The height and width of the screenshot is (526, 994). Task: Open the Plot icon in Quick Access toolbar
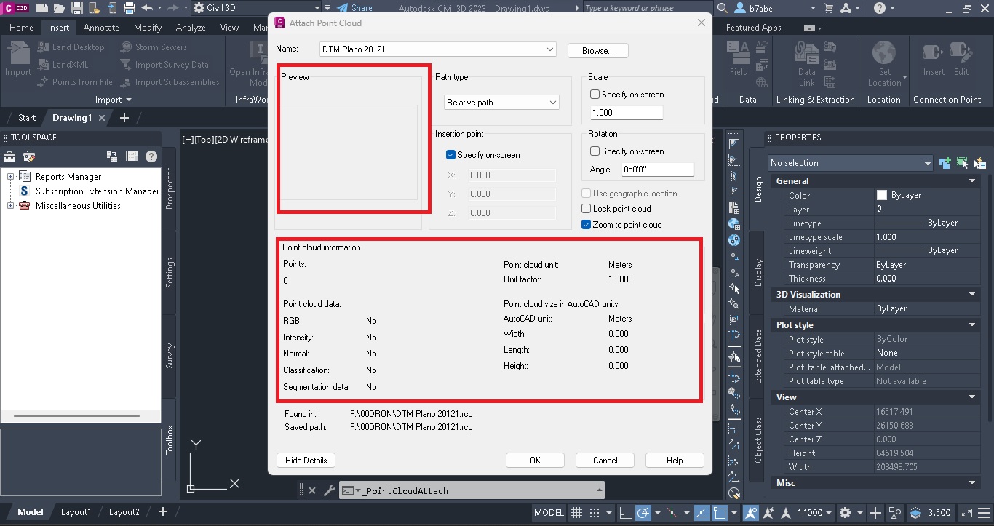[130, 8]
